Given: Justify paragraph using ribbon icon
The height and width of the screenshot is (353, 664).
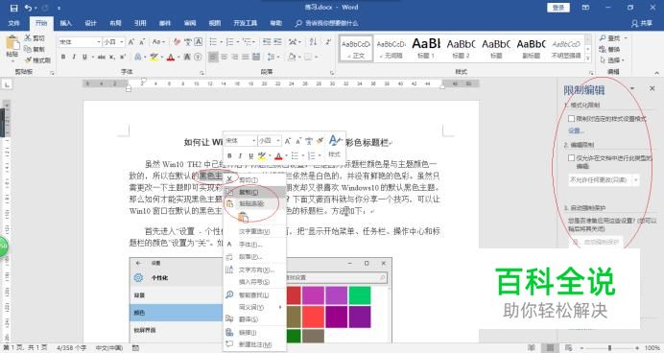Looking at the screenshot, I should click(x=246, y=57).
